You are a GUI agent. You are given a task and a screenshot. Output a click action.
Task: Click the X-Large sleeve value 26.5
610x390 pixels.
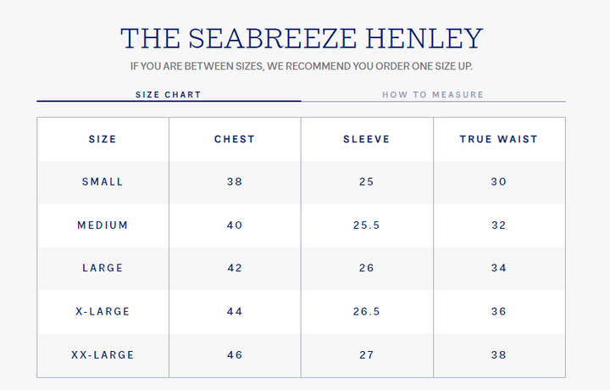click(367, 311)
